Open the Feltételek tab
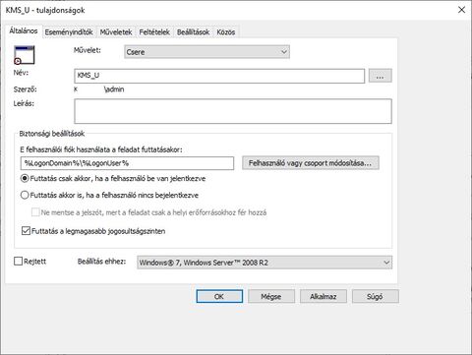This screenshot has width=472, height=355. [x=154, y=32]
